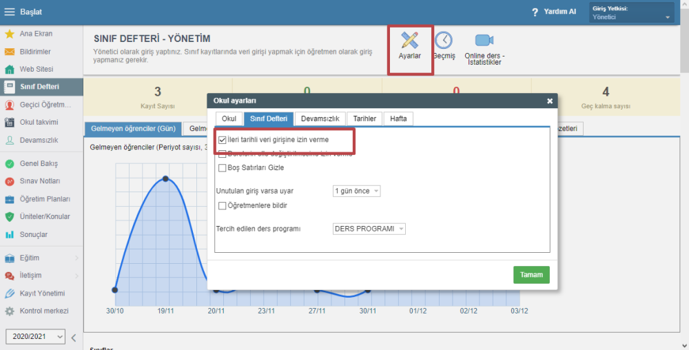Collapse the sidebar with the left arrow

click(x=74, y=338)
